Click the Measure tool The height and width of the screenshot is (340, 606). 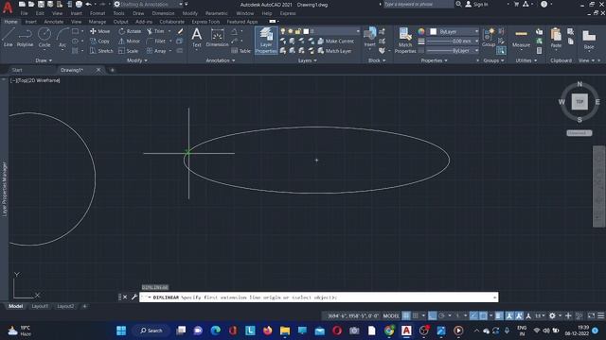pos(521,38)
